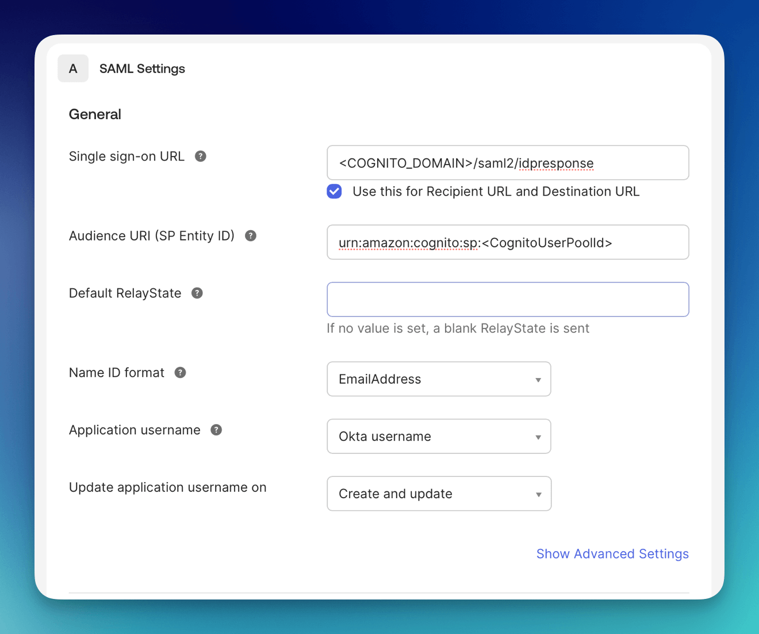Click the General section heading
Viewport: 759px width, 634px height.
click(95, 114)
